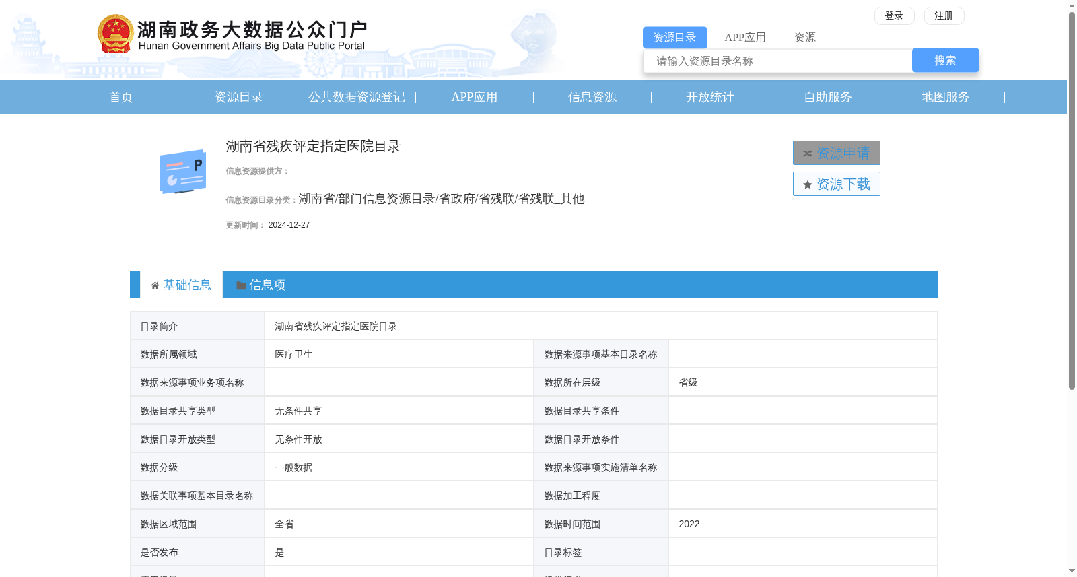Open 地图服务 navigation item
This screenshot has height=577, width=1077.
(946, 97)
